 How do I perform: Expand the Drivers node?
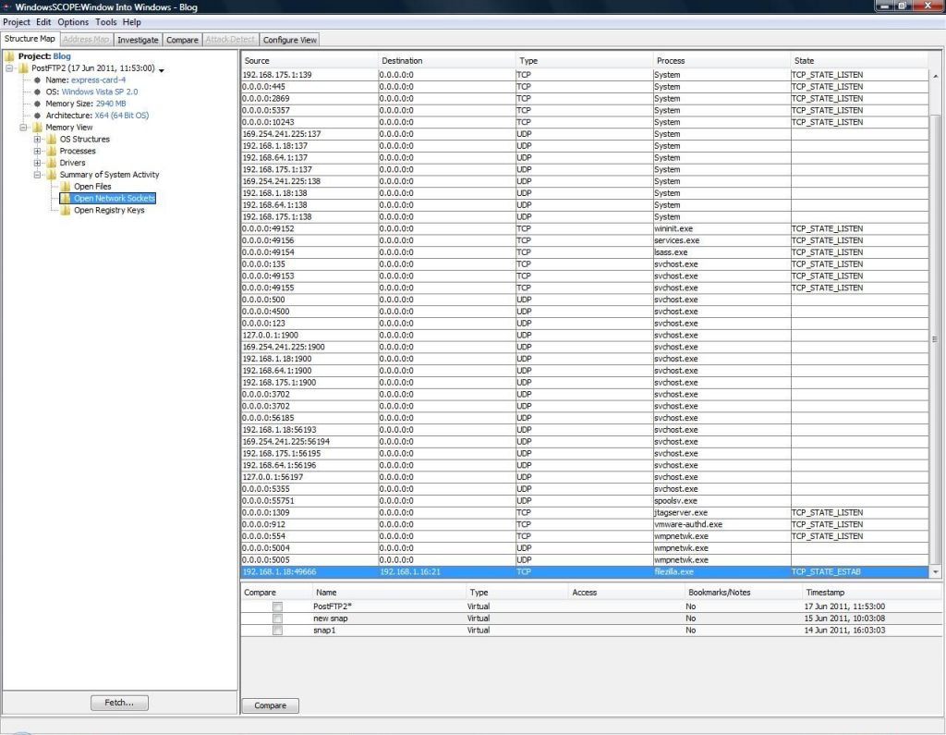click(37, 163)
